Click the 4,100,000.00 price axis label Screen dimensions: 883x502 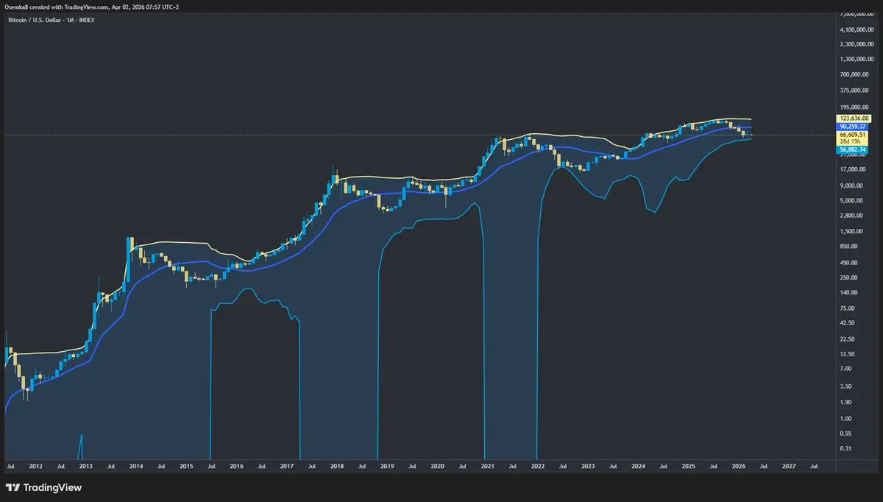[857, 29]
